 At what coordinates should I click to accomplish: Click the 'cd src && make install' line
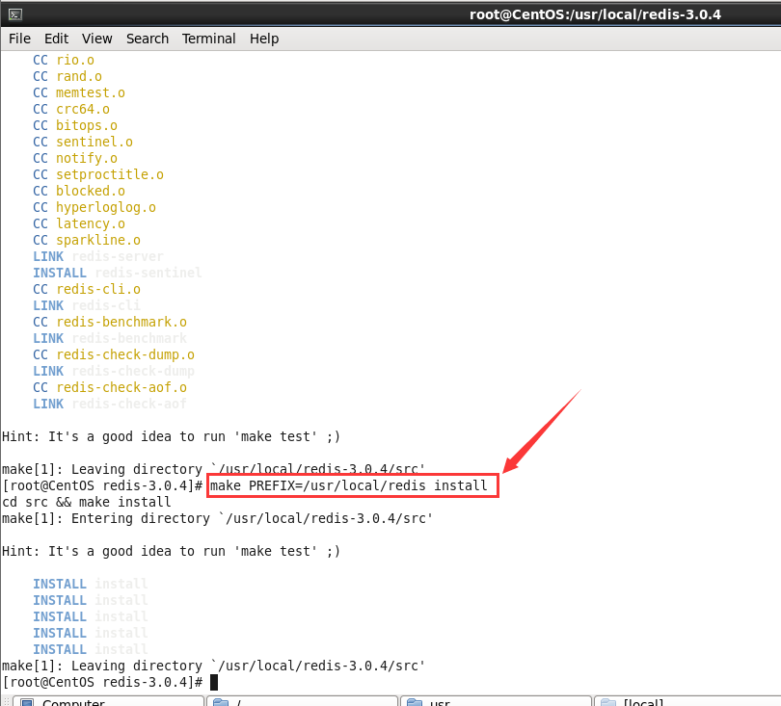coord(87,502)
